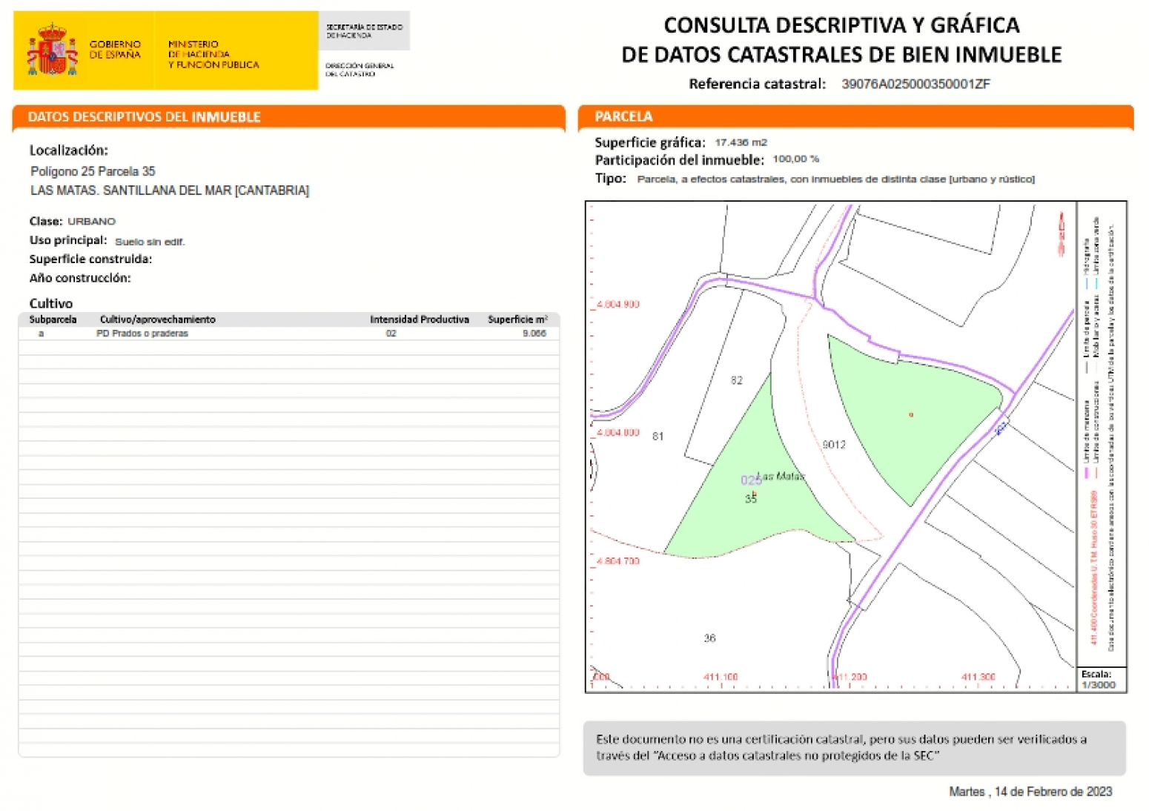Image resolution: width=1149 pixels, height=811 pixels.
Task: Select 'PD Prados o praderas' table cell
Action: click(x=142, y=334)
